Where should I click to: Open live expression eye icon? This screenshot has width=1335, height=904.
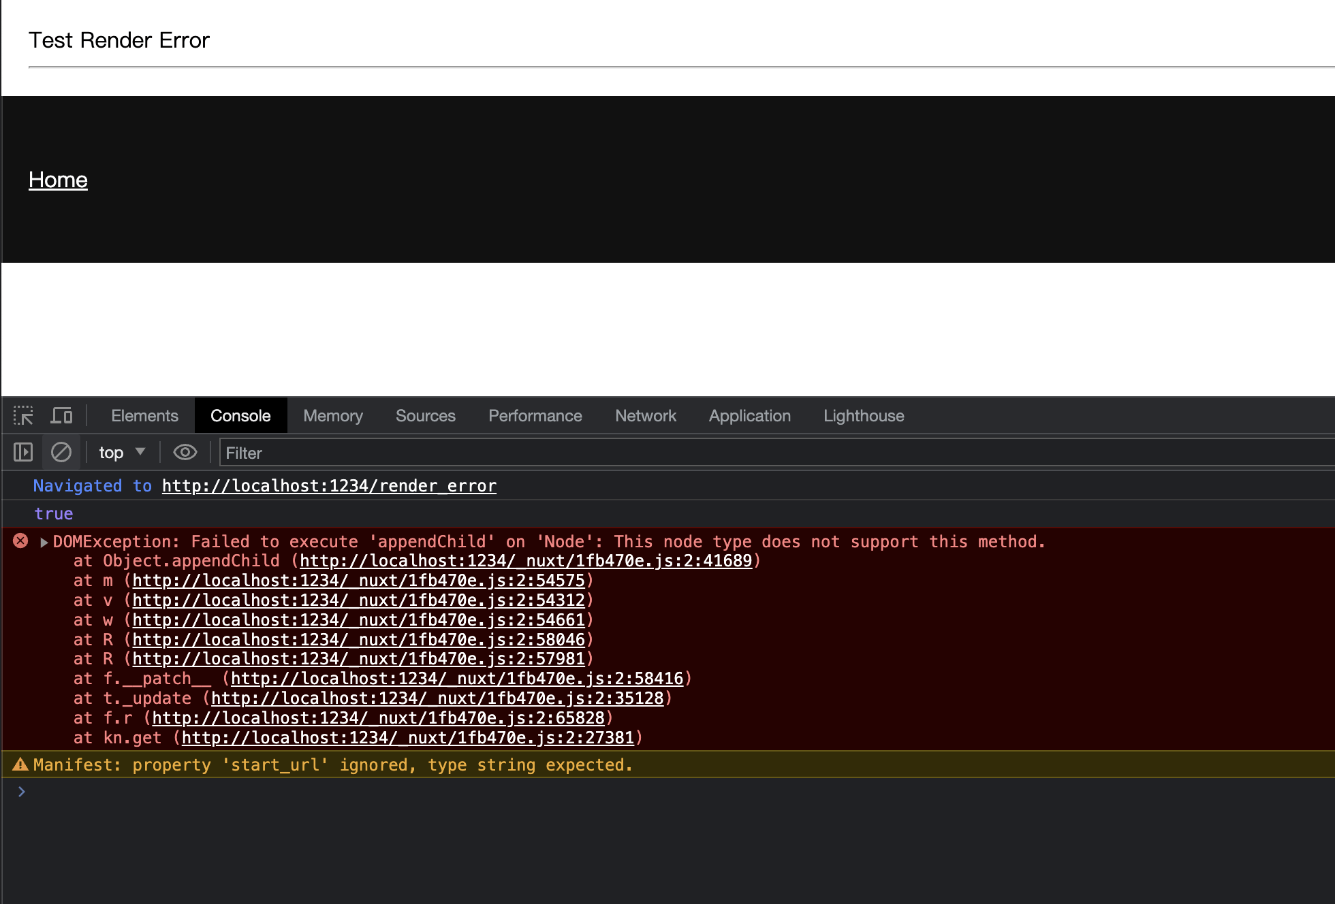pos(185,452)
